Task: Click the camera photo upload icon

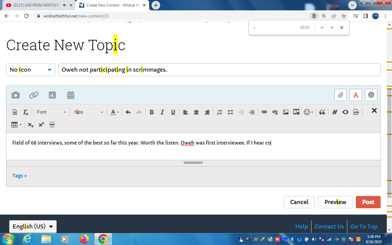Action: pyautogui.click(x=16, y=95)
